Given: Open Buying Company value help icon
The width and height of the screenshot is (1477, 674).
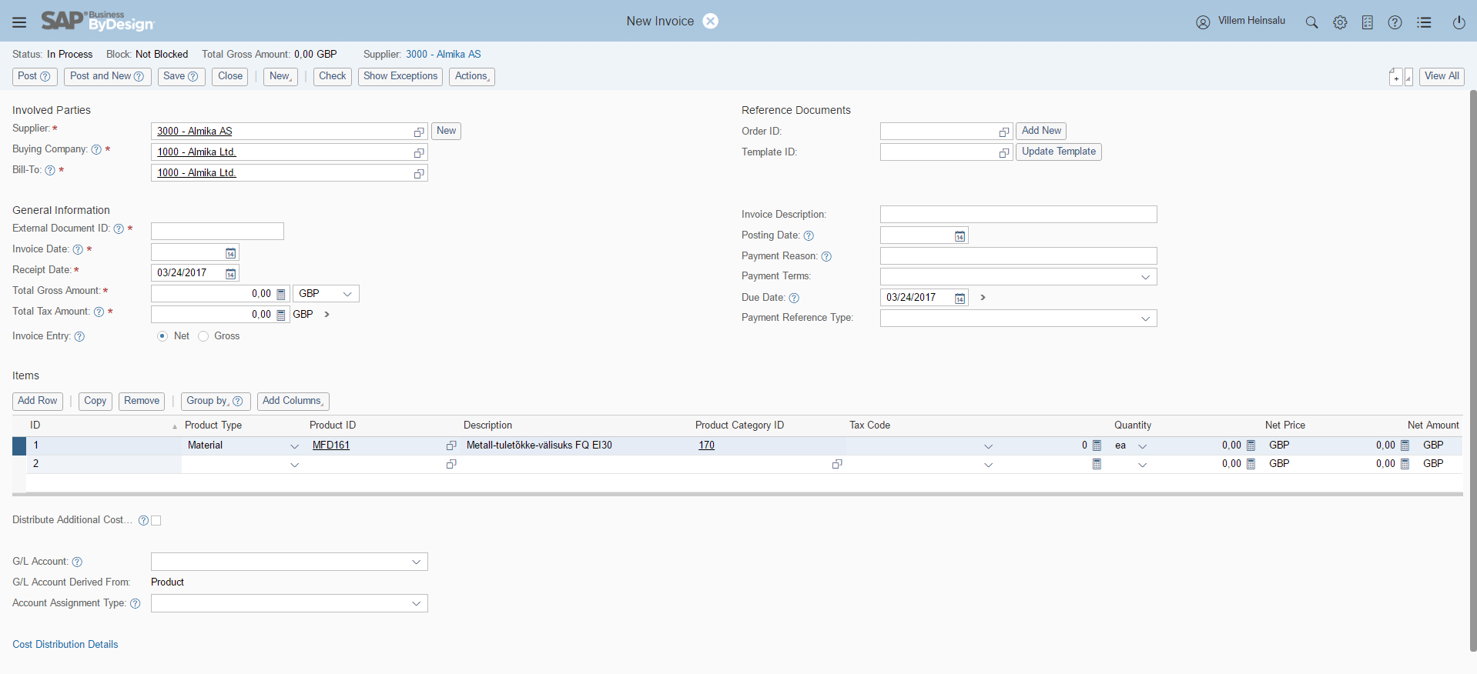Looking at the screenshot, I should [419, 153].
